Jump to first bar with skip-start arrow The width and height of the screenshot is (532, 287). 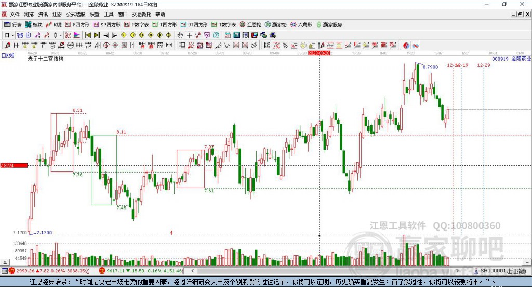[x=87, y=35]
